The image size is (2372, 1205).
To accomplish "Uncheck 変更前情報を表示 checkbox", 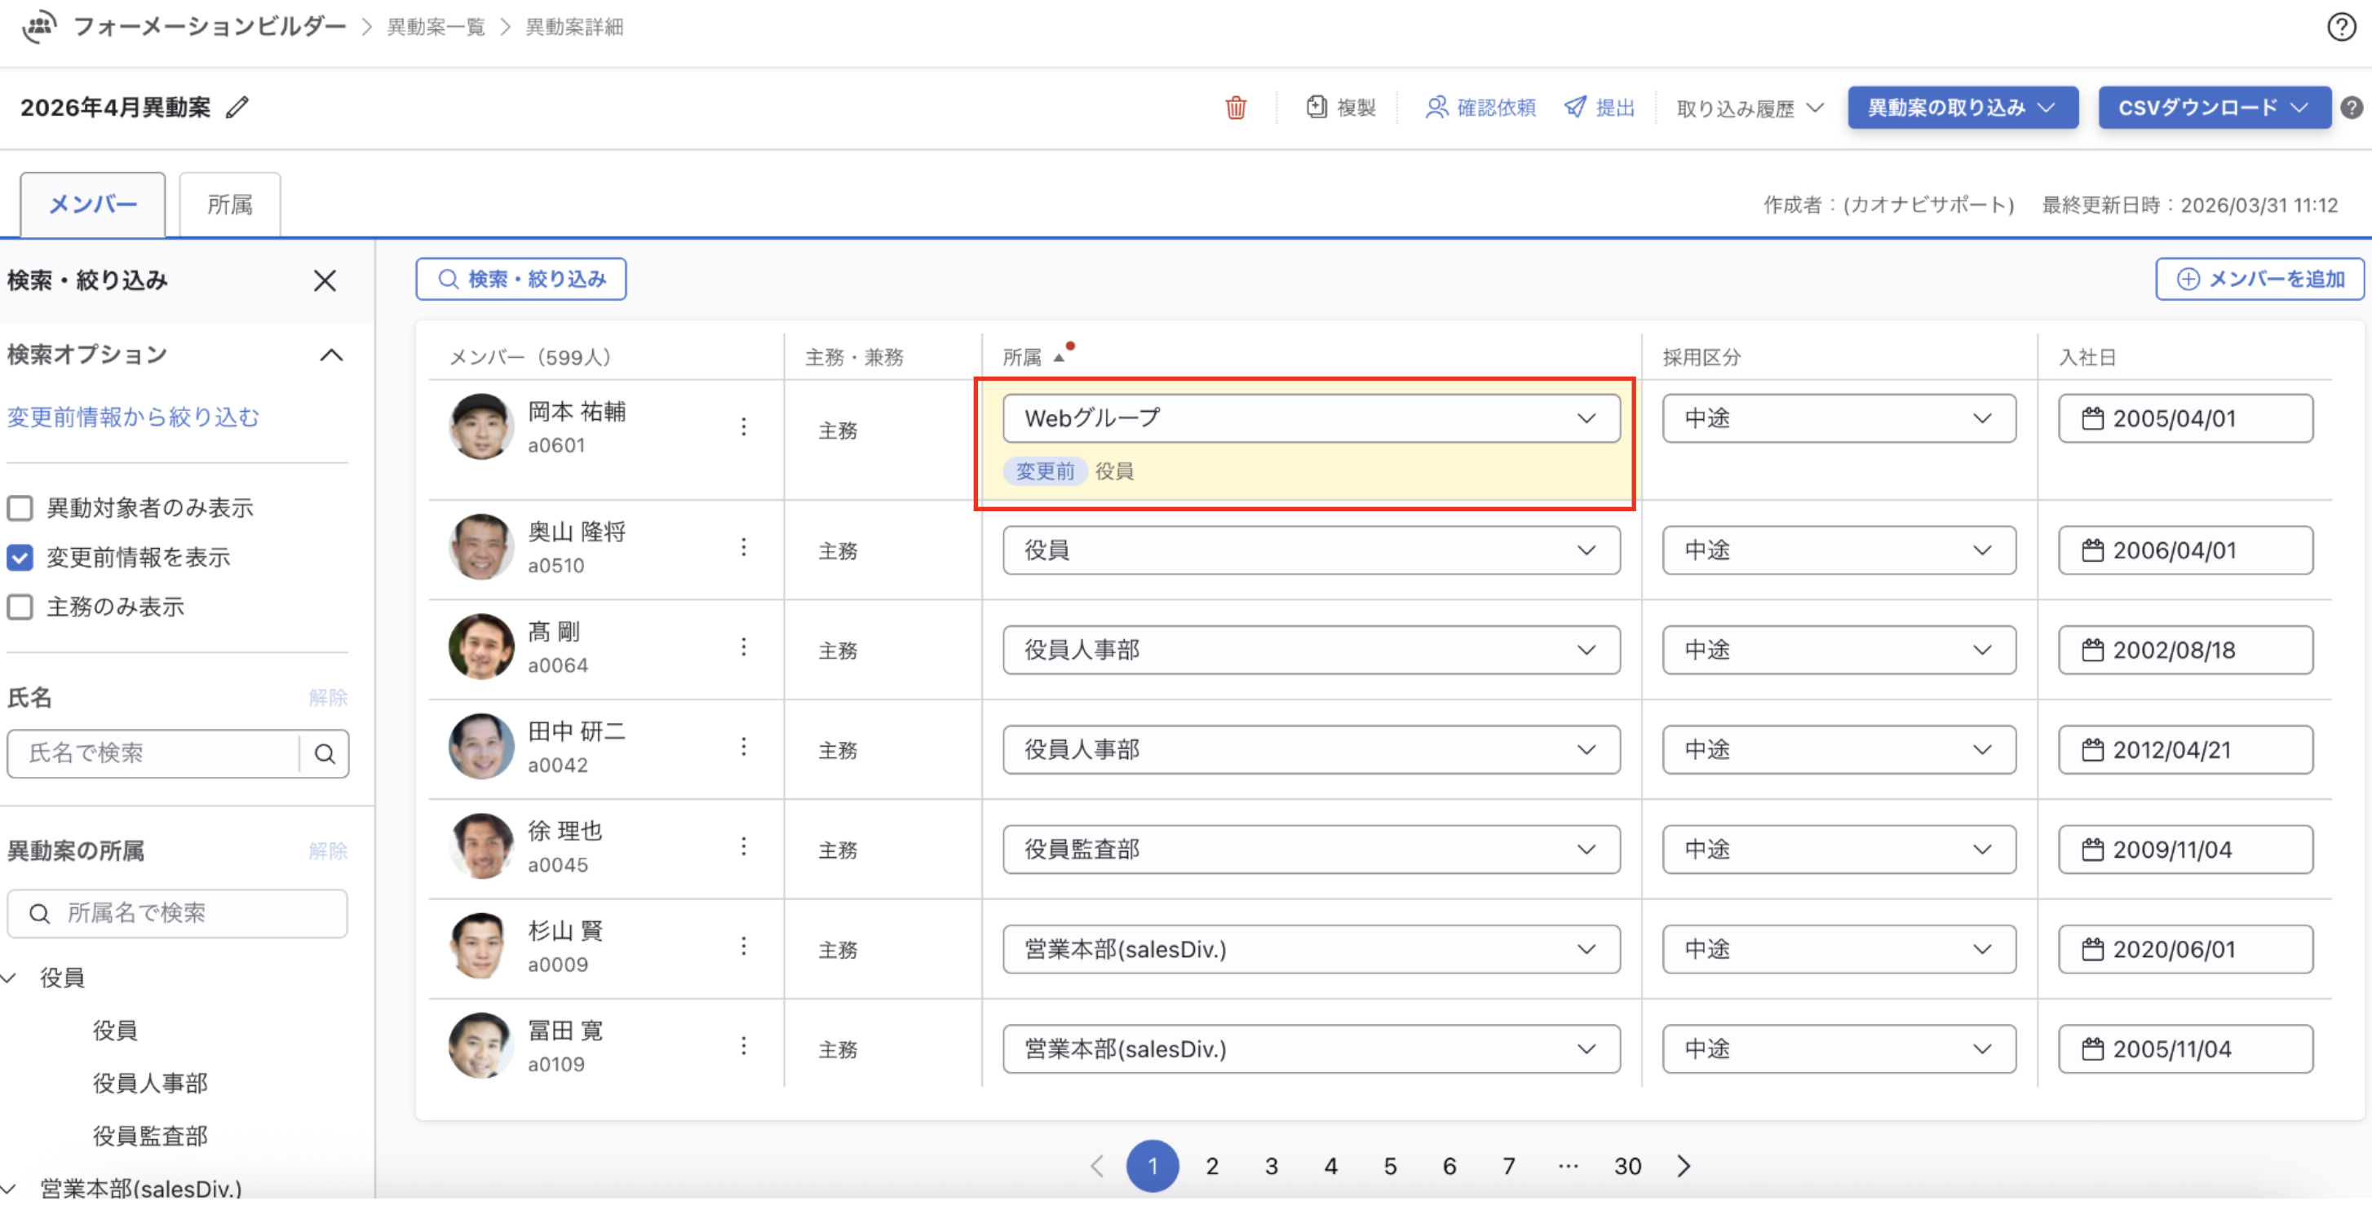I will tap(20, 558).
